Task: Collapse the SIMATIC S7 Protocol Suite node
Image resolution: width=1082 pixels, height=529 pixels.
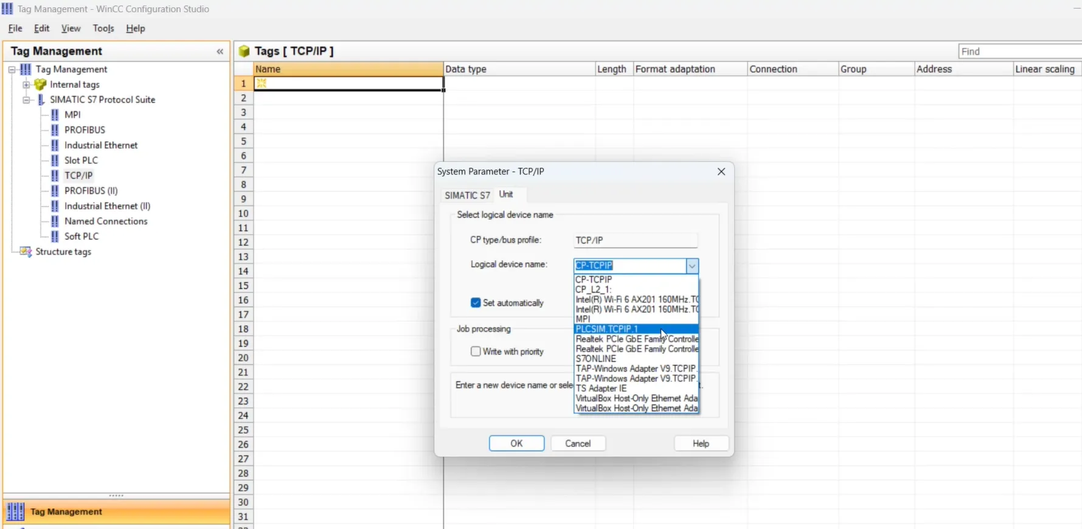Action: pos(26,100)
